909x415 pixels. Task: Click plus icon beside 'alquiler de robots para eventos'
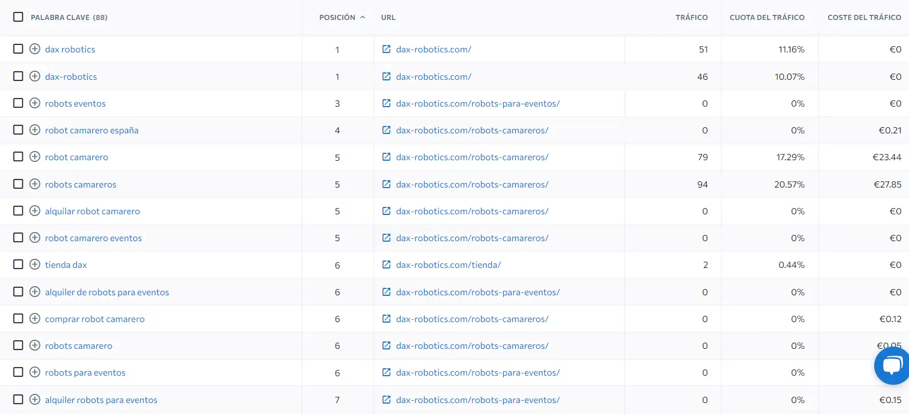click(x=35, y=292)
